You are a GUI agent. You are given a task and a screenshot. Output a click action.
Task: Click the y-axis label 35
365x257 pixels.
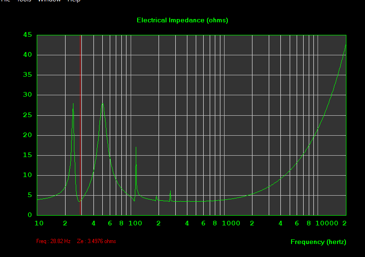27,75
